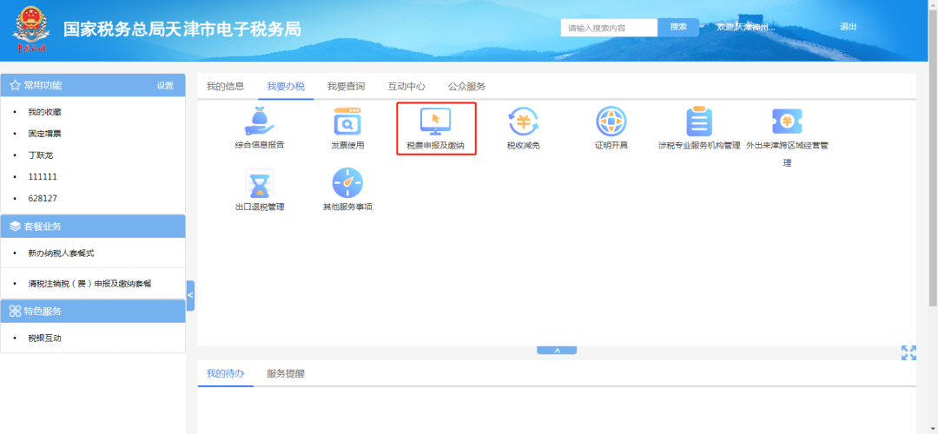Viewport: 938px width, 434px height.
Task: Click 退出 to log out
Action: coord(849,27)
